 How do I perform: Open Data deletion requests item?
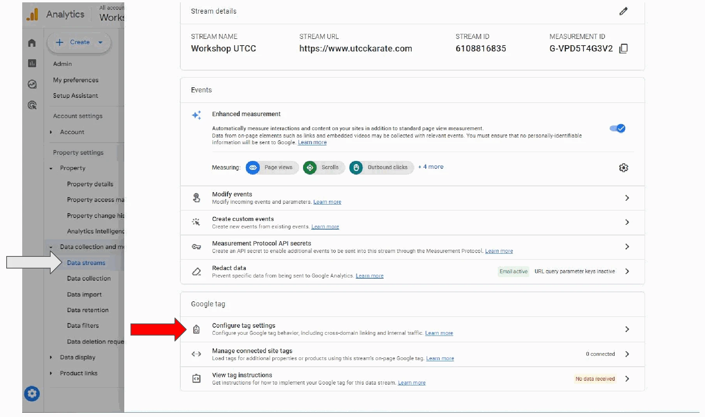point(95,342)
